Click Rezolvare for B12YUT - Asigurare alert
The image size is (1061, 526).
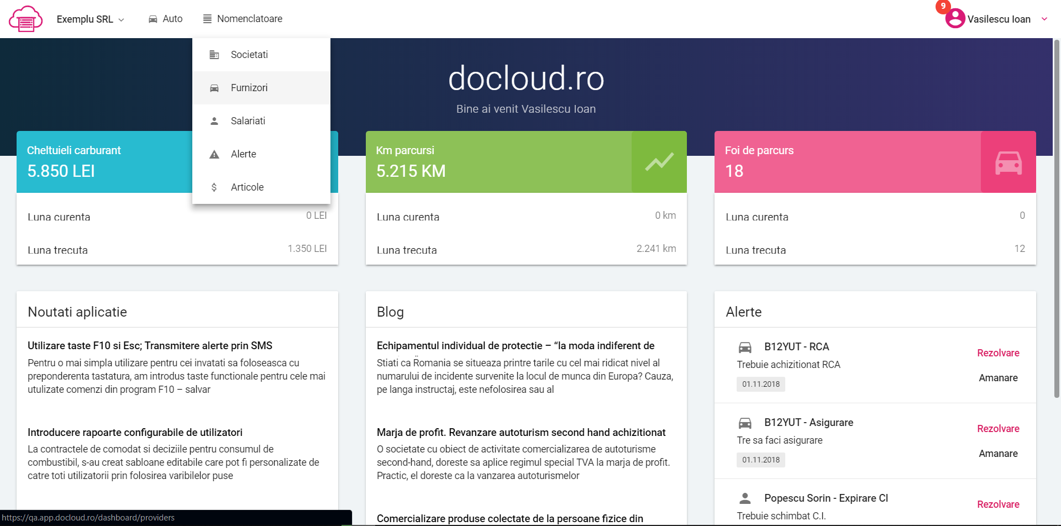(x=998, y=429)
